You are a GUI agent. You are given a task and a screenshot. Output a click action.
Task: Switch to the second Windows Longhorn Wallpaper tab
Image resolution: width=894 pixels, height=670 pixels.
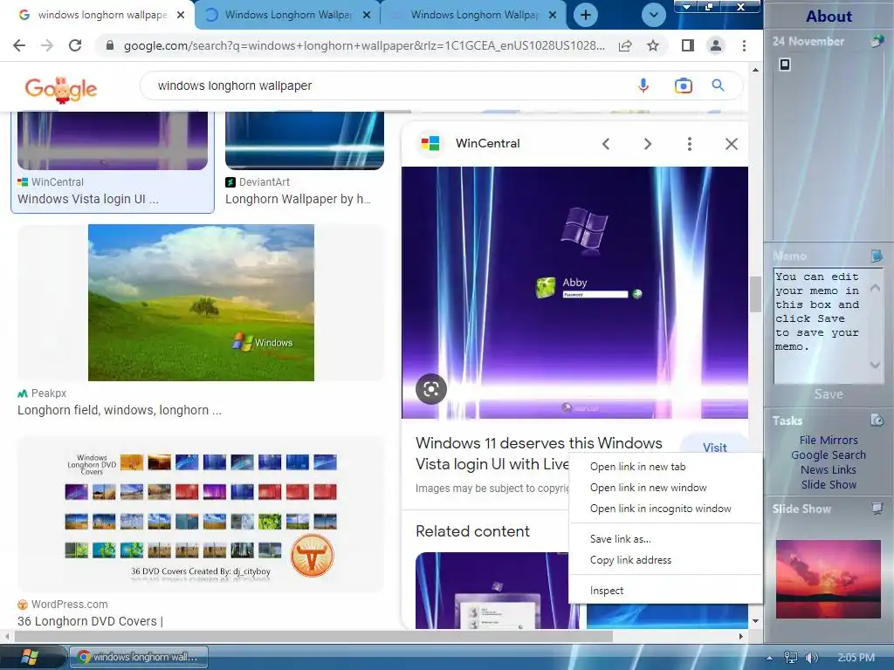coord(288,15)
